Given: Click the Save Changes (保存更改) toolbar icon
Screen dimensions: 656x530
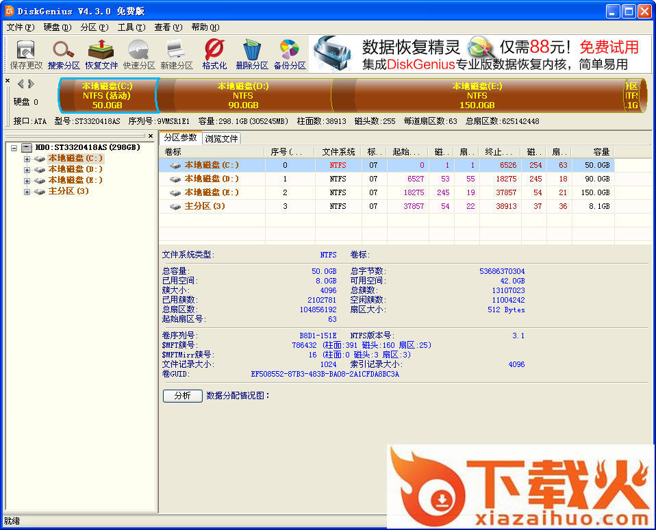Looking at the screenshot, I should (x=26, y=54).
